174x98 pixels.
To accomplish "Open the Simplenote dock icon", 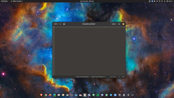I will point(89,95).
